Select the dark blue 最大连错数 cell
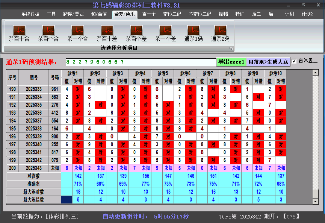This screenshot has height=223, width=325. pyautogui.click(x=67, y=200)
